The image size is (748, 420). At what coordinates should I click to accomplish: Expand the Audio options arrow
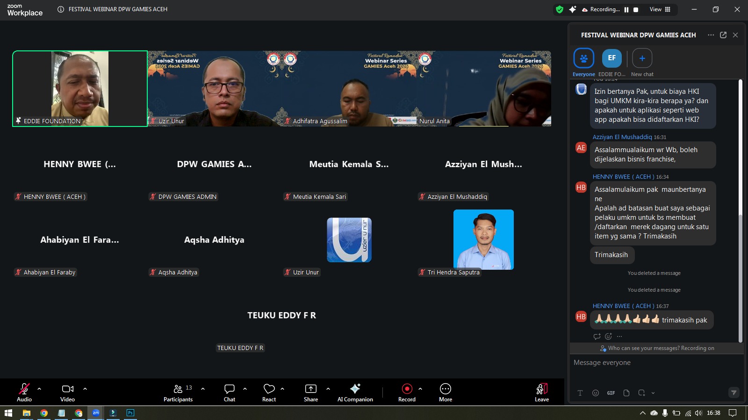[39, 388]
